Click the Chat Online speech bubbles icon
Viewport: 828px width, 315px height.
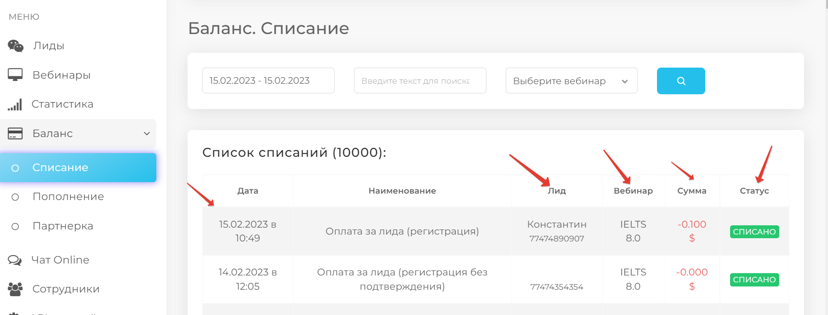15,260
